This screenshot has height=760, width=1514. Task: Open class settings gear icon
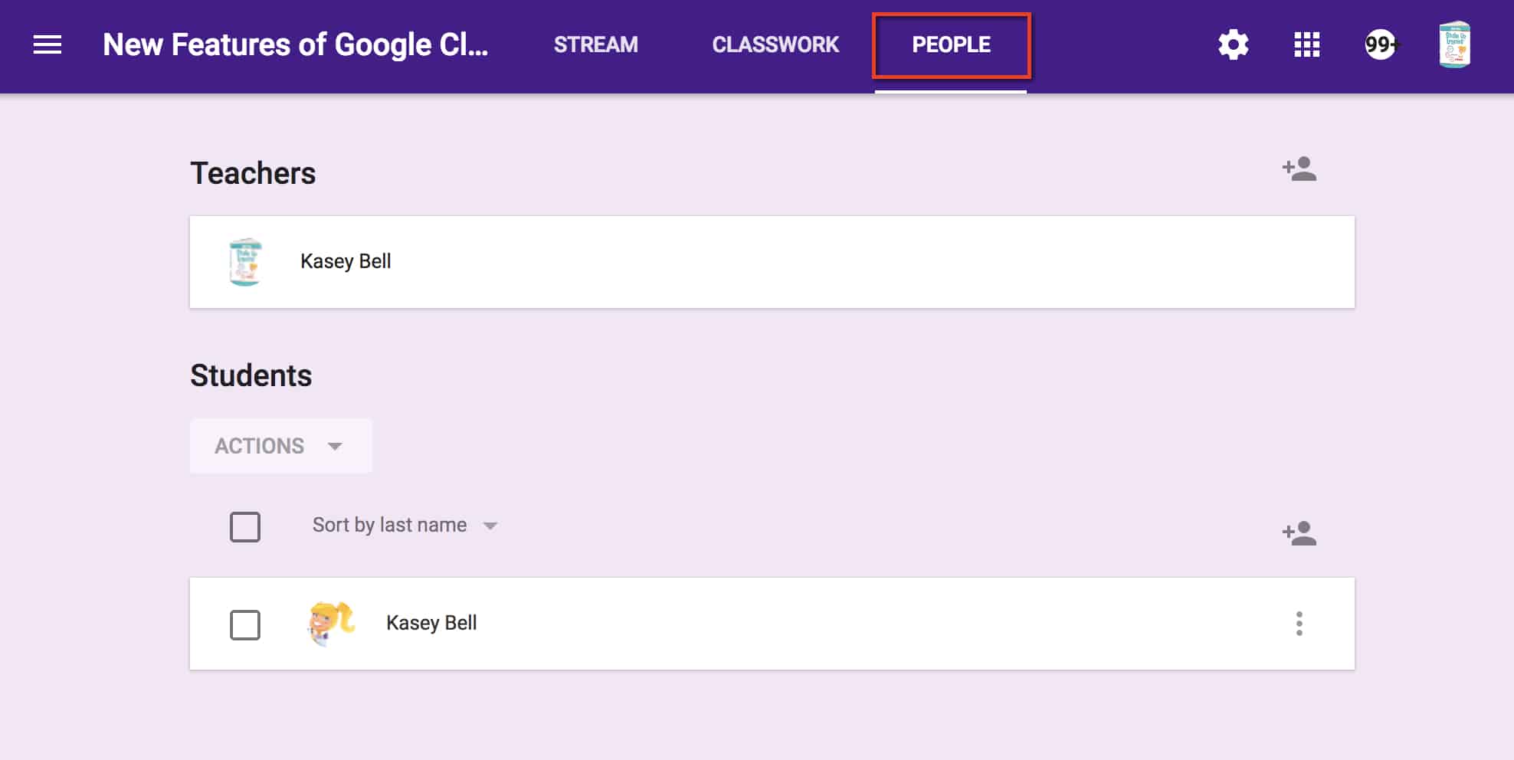(1233, 44)
